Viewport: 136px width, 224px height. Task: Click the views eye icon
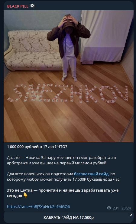109,208
